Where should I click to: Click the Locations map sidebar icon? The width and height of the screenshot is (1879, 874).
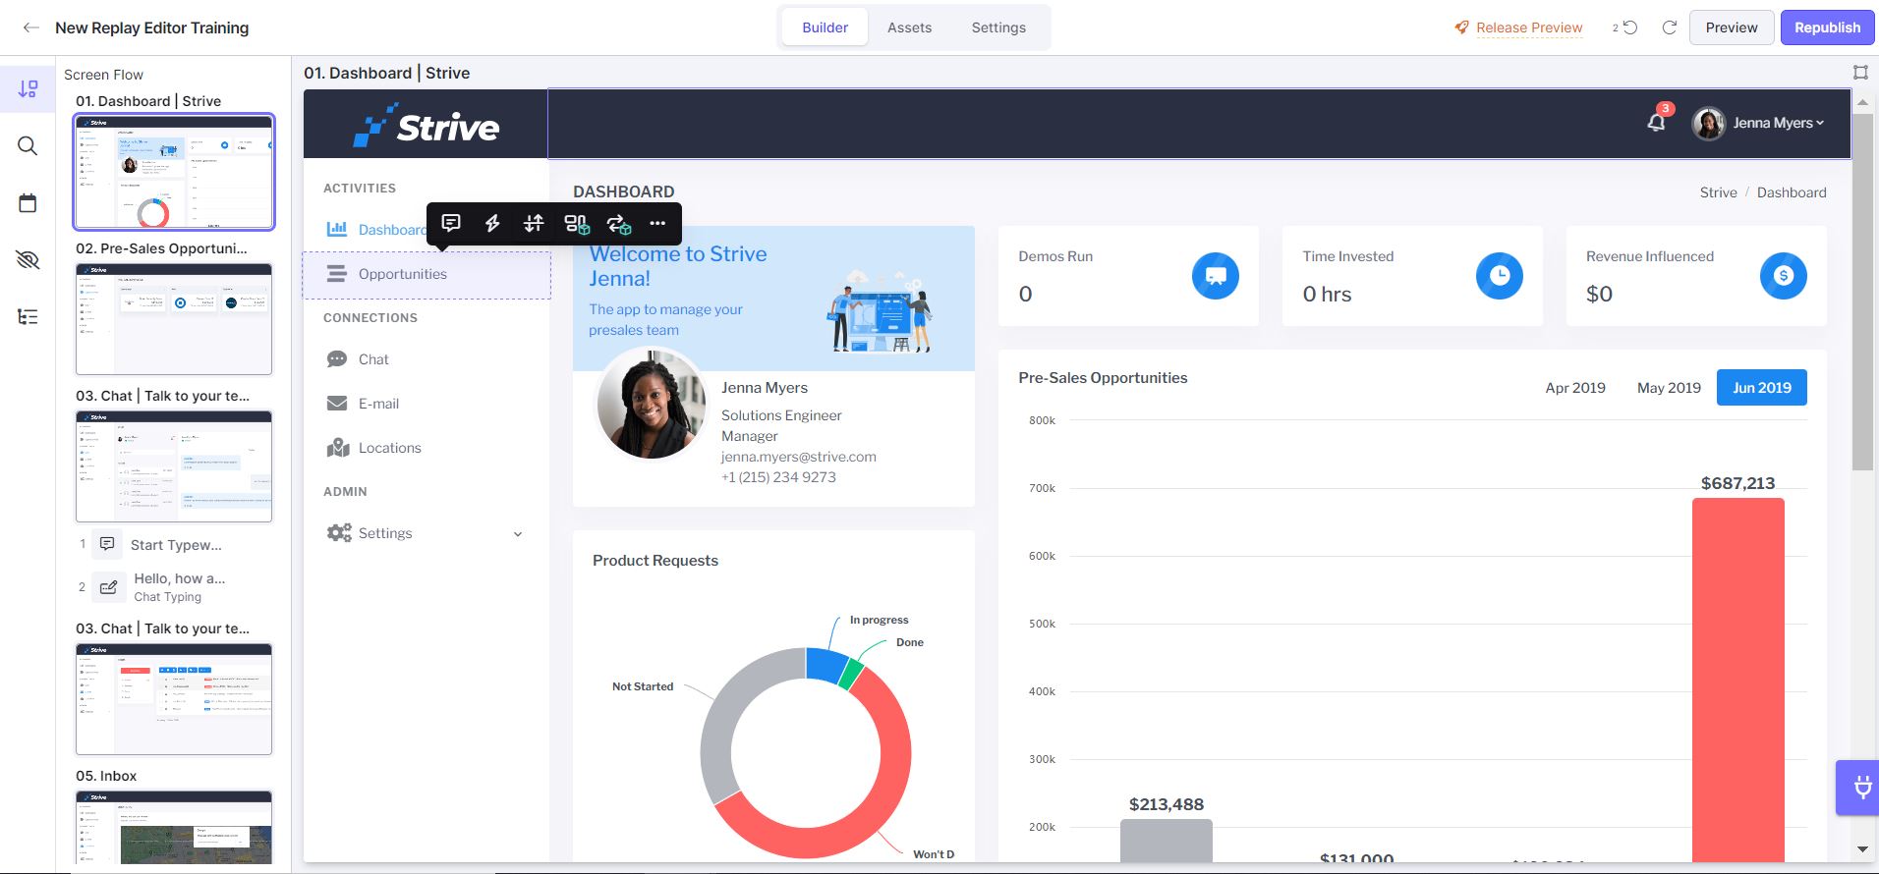(338, 448)
